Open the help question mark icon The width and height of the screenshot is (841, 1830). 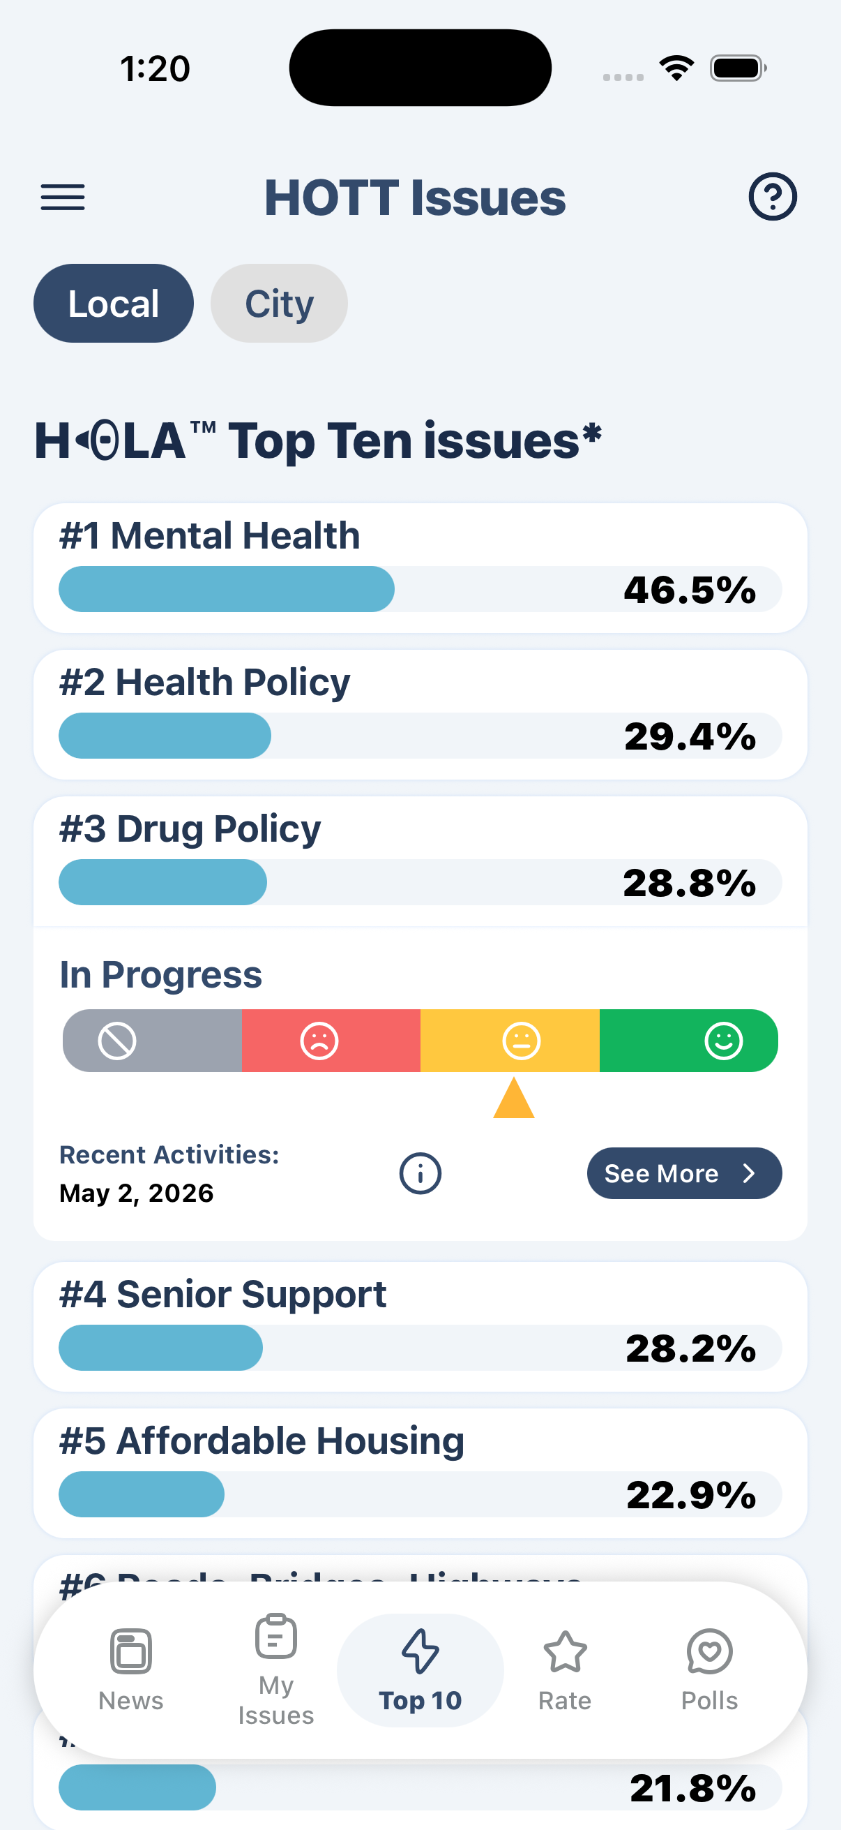772,197
